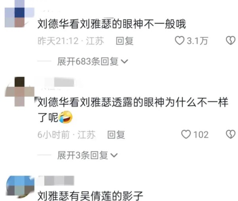Tap the 3.1万 like count
Viewport: 238px width, 201px height.
[197, 41]
